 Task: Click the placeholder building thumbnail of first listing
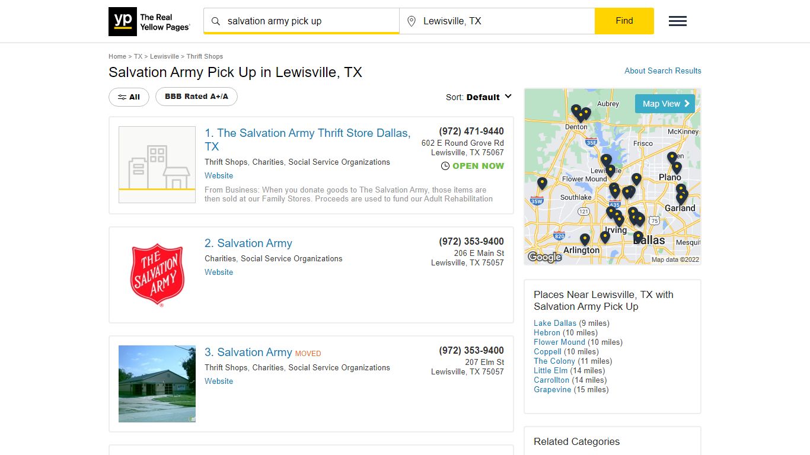pyautogui.click(x=157, y=165)
